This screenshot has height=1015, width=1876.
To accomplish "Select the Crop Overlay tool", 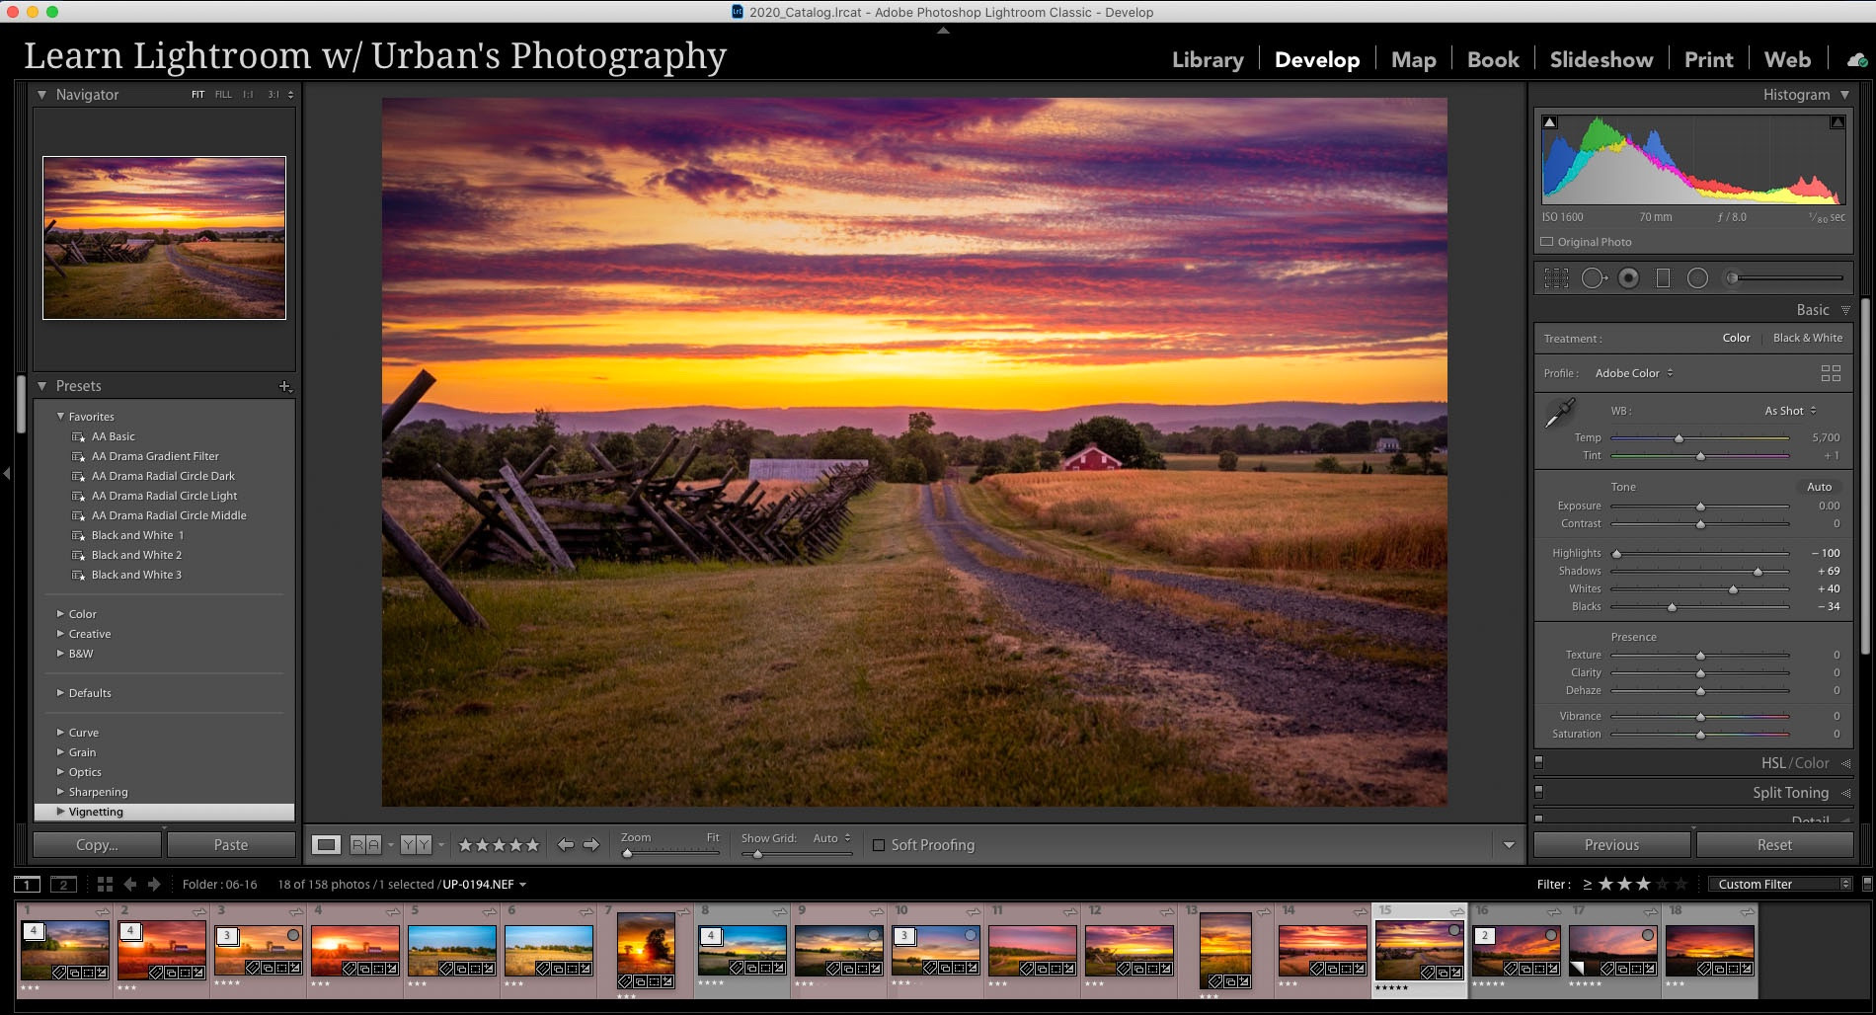I will pos(1556,278).
